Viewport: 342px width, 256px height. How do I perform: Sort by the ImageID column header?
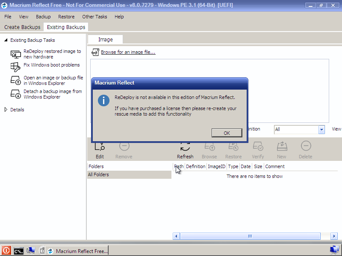point(216,166)
